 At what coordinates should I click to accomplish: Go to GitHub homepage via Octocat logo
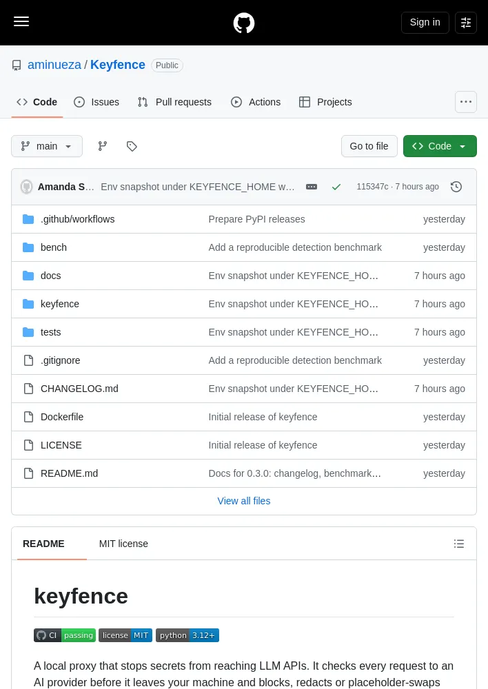click(x=243, y=23)
